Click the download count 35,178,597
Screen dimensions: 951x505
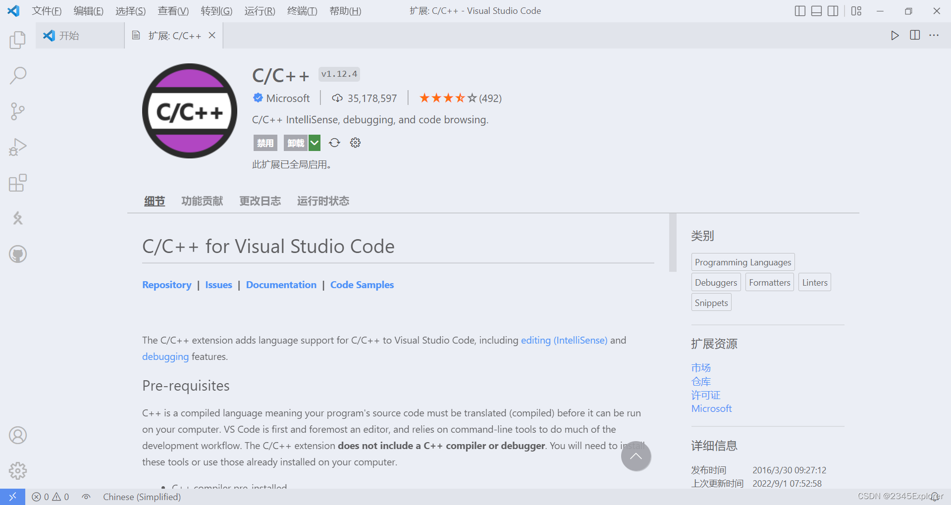(365, 98)
